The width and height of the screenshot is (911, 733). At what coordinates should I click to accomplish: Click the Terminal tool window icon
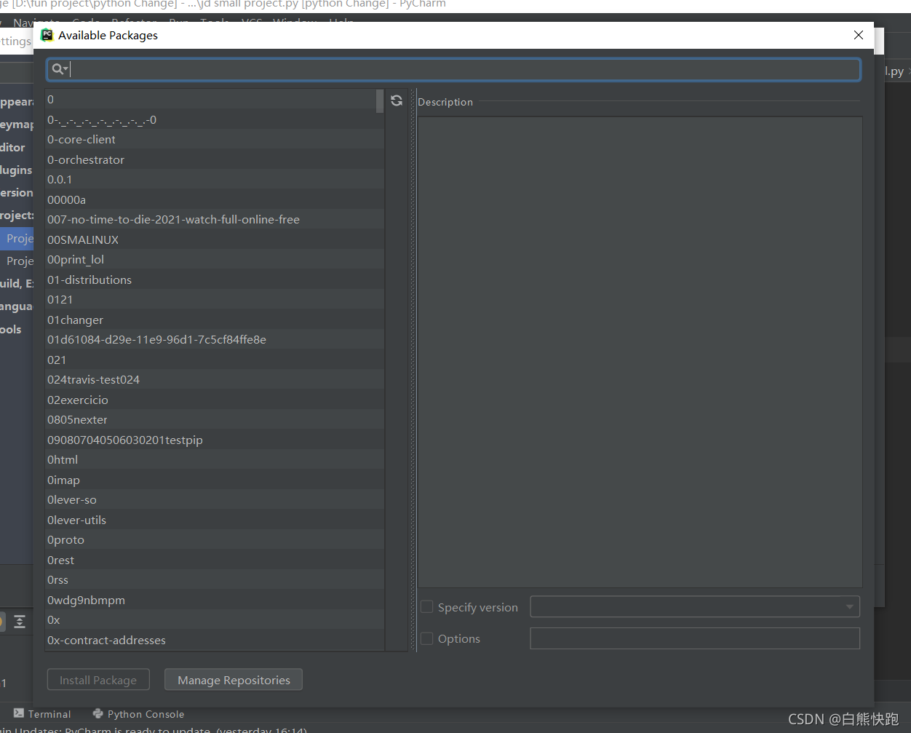pyautogui.click(x=19, y=713)
